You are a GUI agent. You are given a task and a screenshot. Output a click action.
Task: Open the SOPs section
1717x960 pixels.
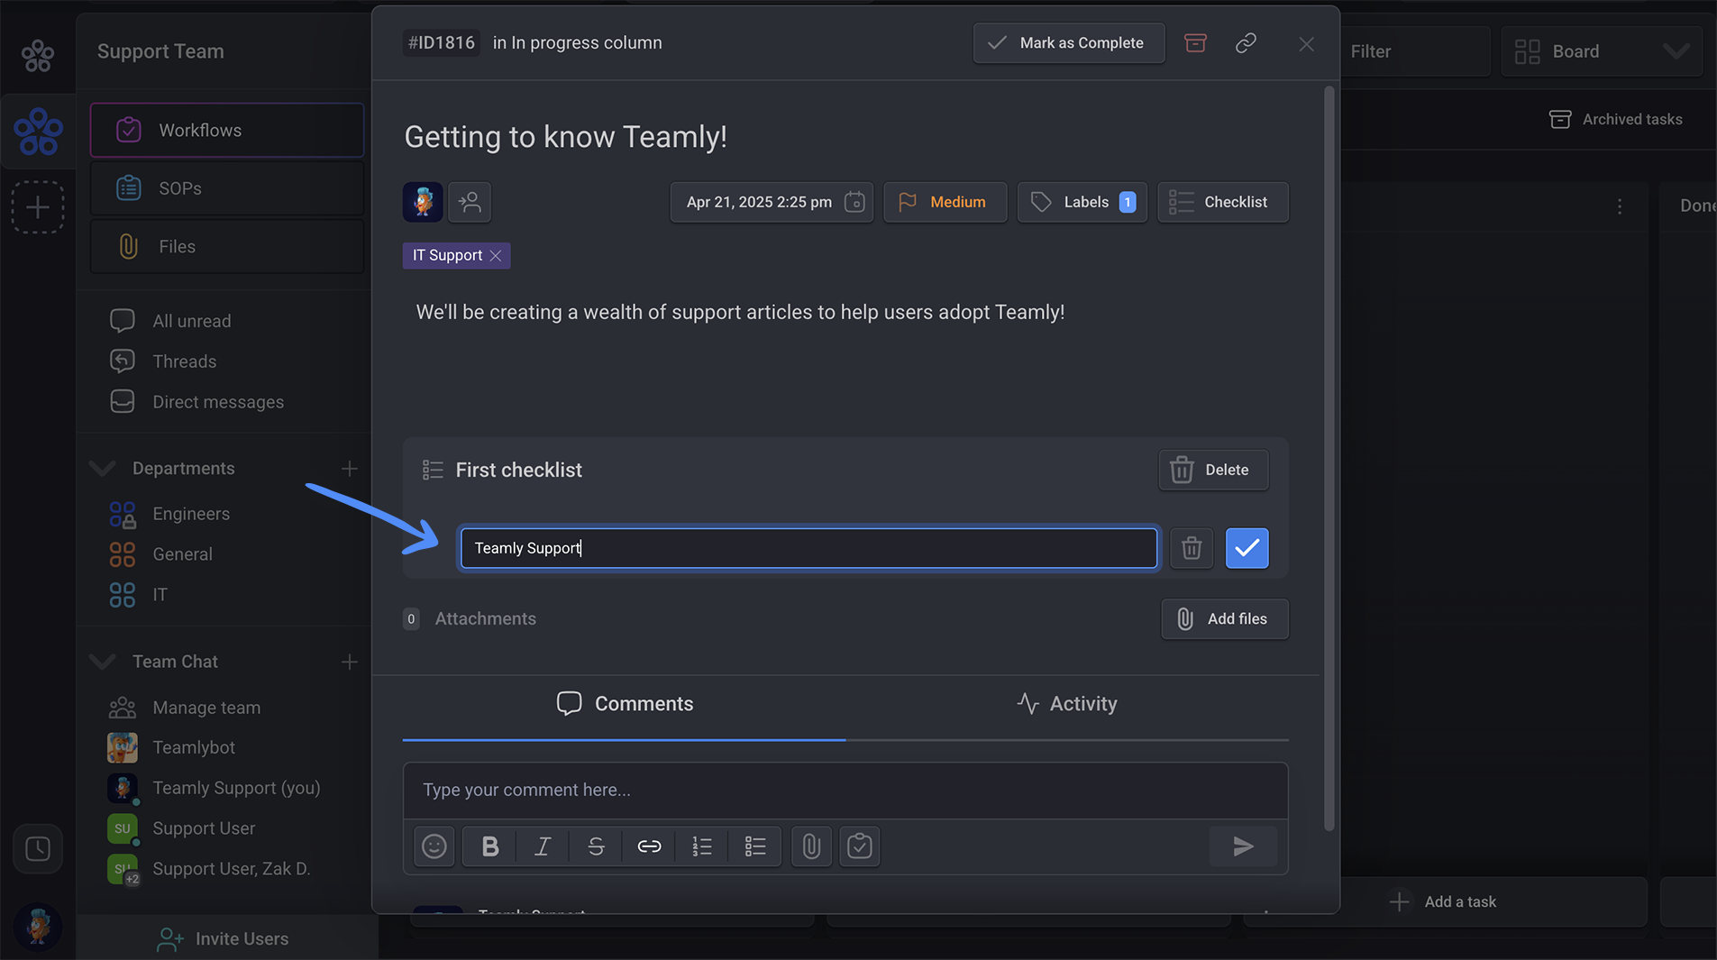[227, 188]
